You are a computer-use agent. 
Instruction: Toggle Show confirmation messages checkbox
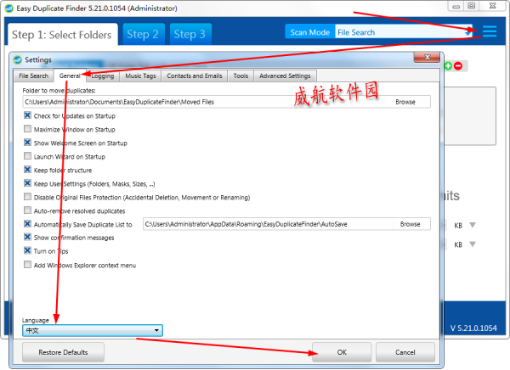coord(28,237)
